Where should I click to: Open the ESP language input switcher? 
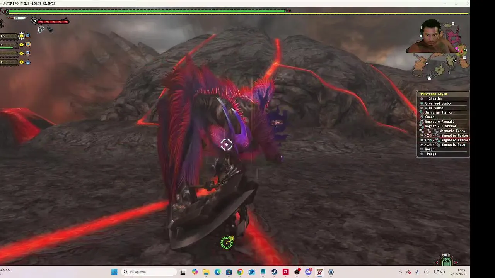tap(427, 272)
